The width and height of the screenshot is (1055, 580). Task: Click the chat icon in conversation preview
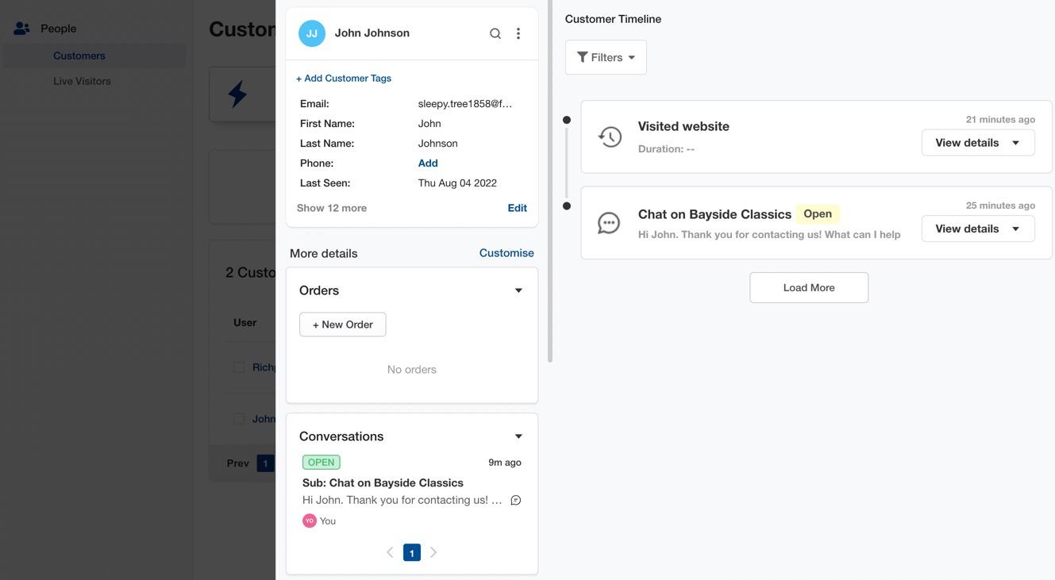(x=516, y=500)
